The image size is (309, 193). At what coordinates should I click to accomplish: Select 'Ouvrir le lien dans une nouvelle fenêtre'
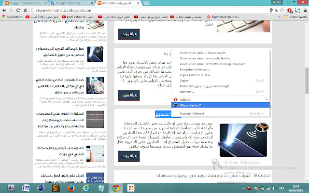click(221, 58)
